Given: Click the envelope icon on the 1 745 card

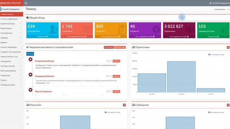Looking at the screenshot, I should (88, 29).
